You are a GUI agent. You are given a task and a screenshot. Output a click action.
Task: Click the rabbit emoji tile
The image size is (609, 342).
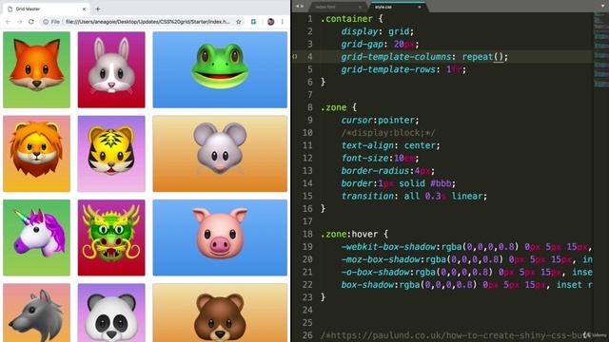coord(111,69)
